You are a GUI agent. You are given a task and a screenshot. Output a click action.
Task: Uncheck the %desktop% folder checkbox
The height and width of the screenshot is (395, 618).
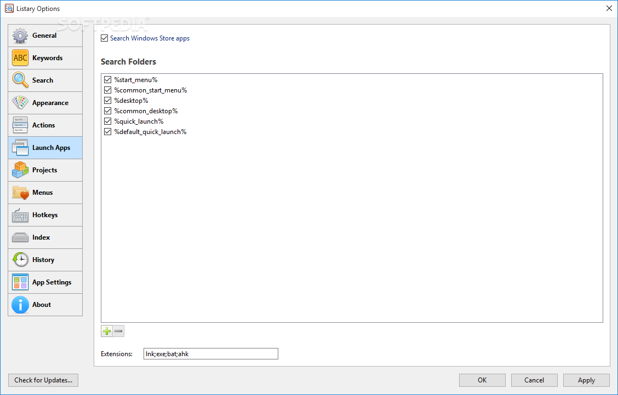pyautogui.click(x=107, y=101)
